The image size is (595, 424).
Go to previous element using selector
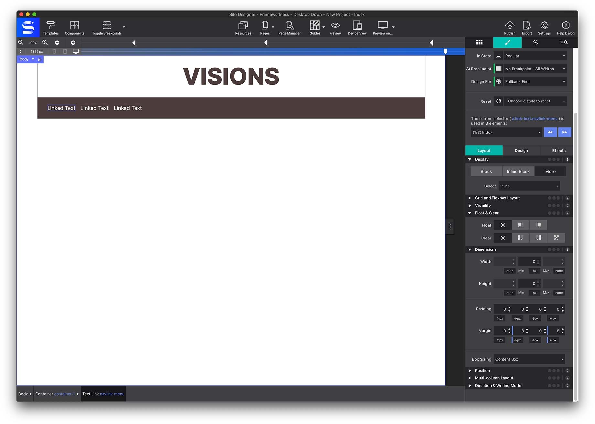550,132
